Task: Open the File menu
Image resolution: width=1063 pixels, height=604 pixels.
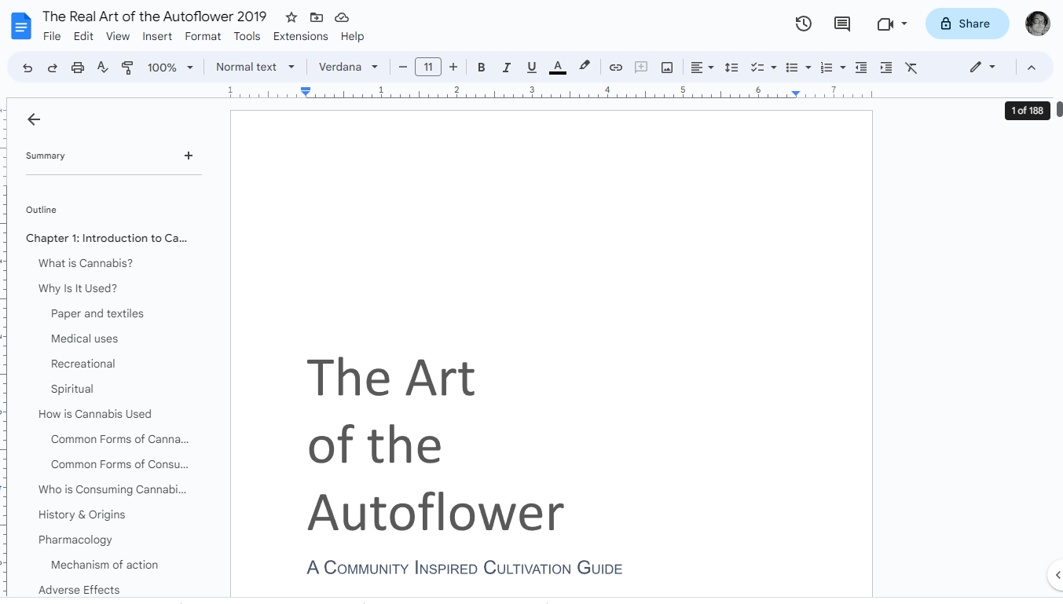Action: [52, 36]
